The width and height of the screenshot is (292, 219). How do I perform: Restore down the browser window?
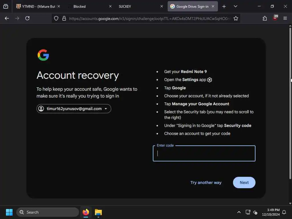(x=272, y=6)
